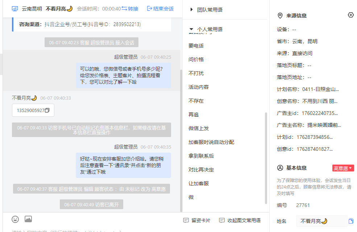Click the 访客已离开 system notice
The width and height of the screenshot is (357, 232).
coord(92,204)
